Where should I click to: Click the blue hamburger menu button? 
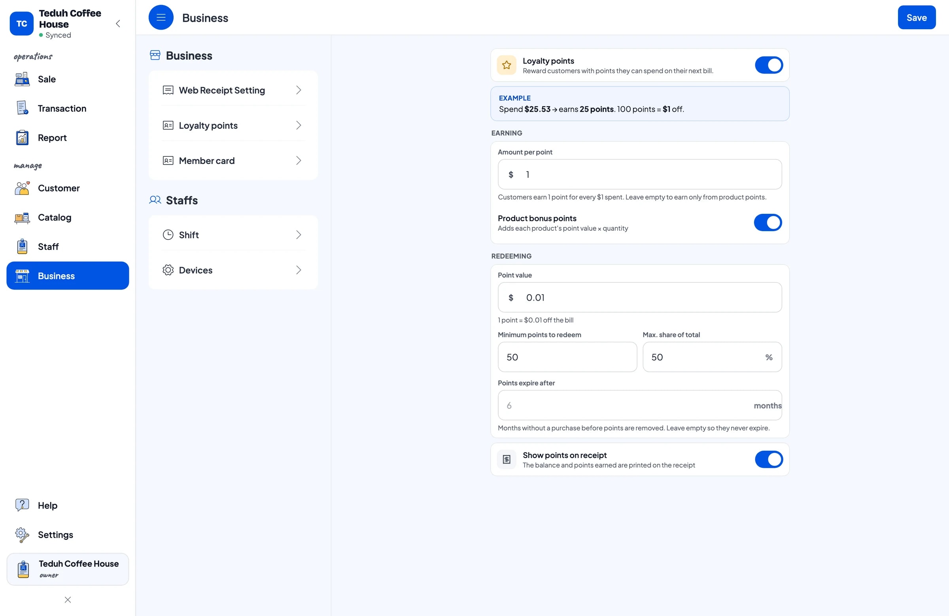point(161,17)
